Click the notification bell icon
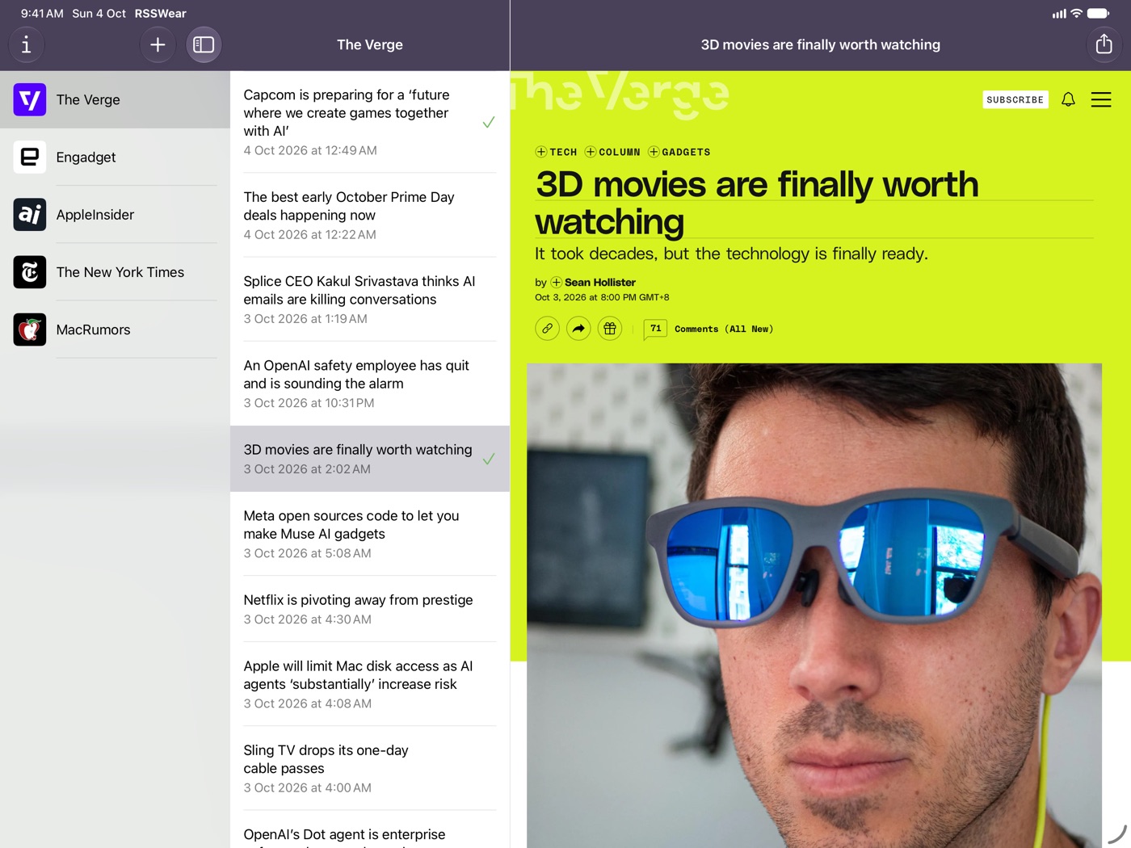 (x=1068, y=99)
